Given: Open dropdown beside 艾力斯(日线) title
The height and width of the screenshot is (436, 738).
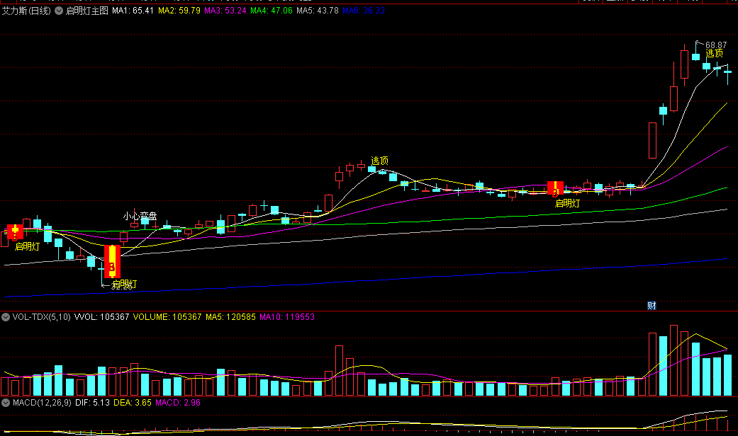Looking at the screenshot, I should (x=59, y=11).
